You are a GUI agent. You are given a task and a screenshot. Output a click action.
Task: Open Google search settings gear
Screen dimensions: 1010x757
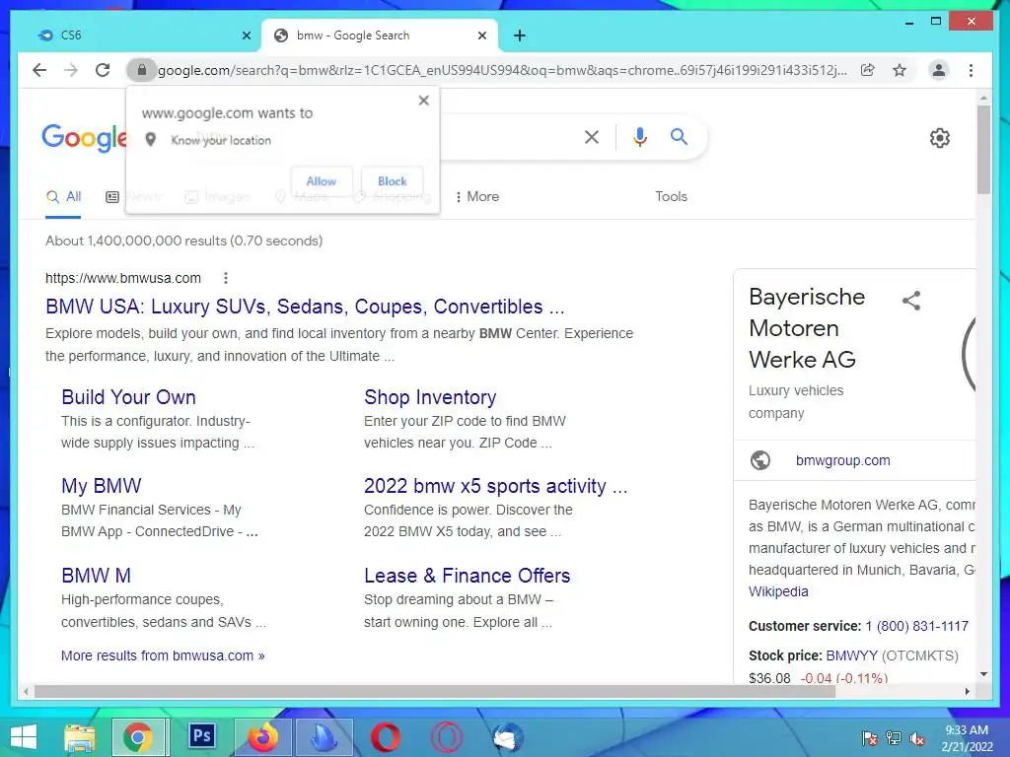[x=940, y=138]
